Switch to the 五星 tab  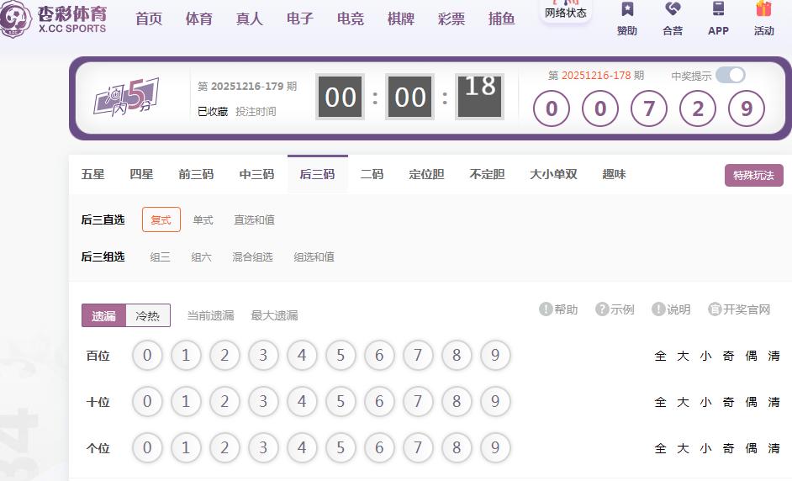coord(93,174)
